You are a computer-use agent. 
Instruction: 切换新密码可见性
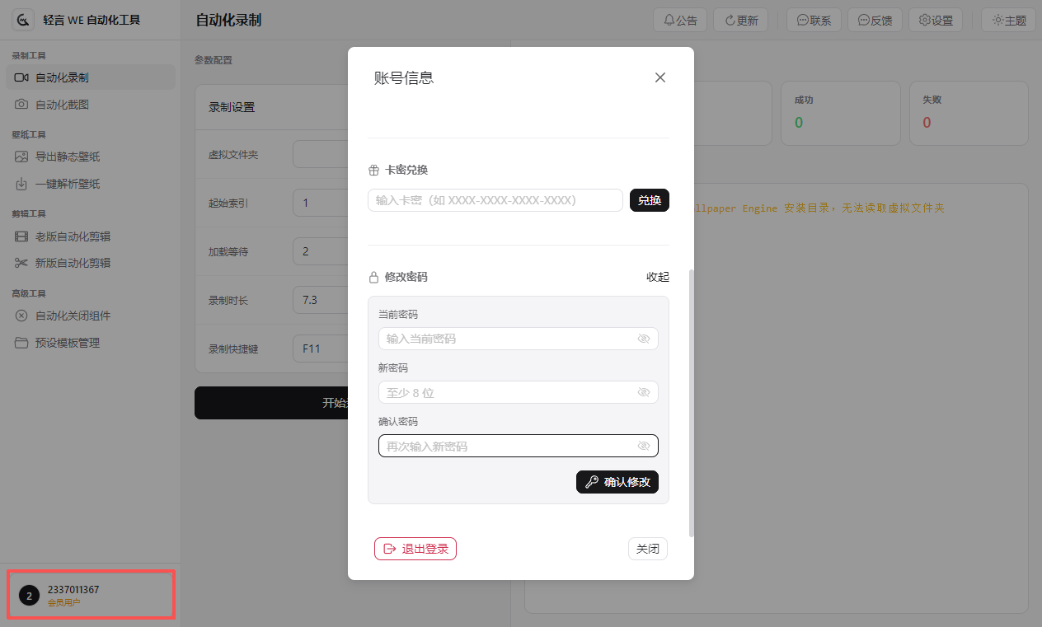643,392
